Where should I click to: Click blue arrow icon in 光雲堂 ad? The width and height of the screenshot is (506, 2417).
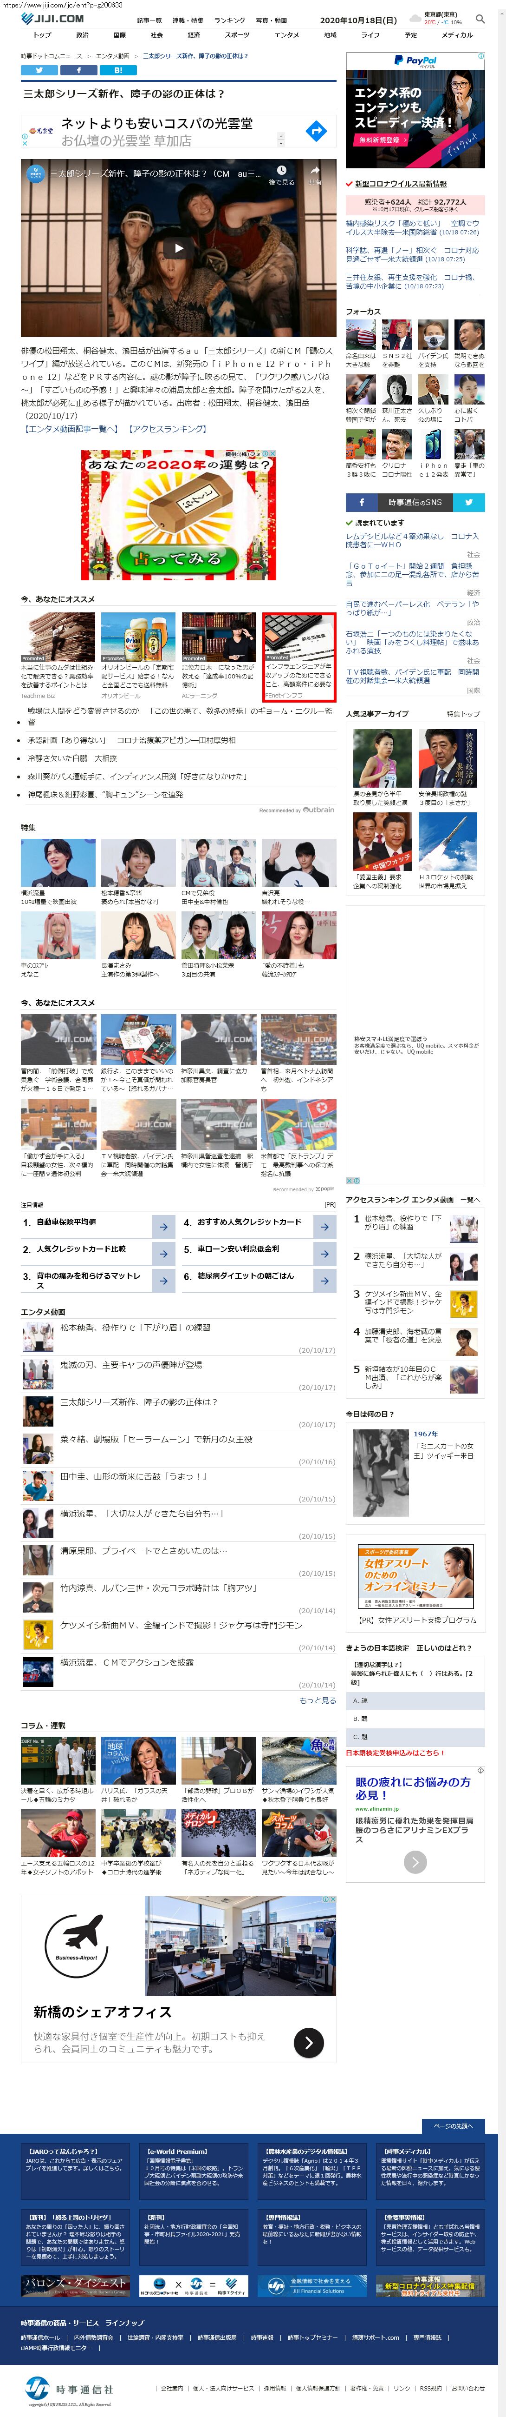point(316,131)
